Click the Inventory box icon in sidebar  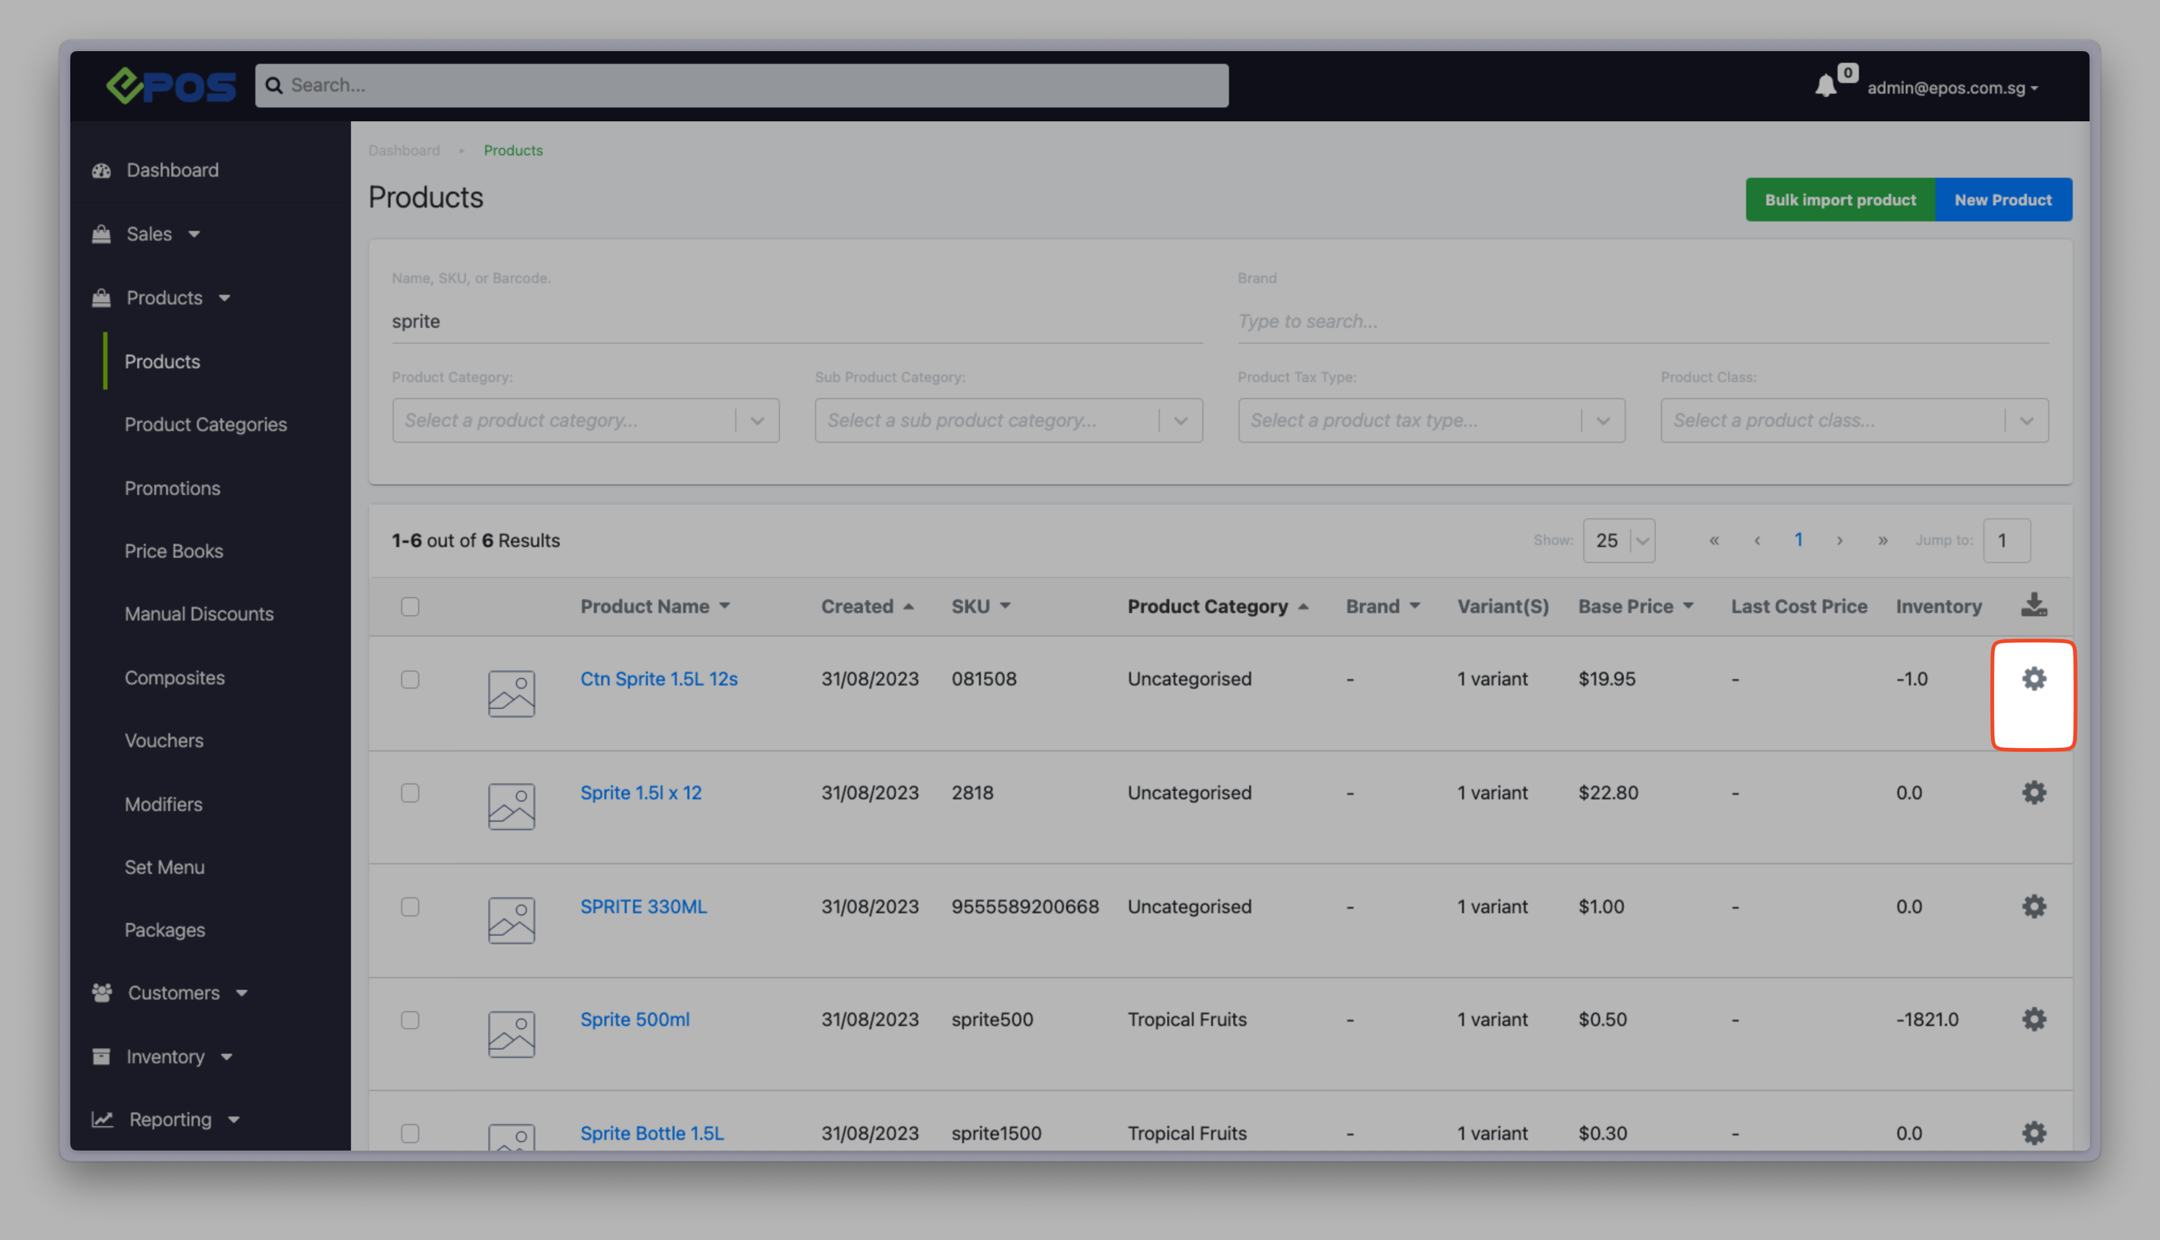point(101,1056)
